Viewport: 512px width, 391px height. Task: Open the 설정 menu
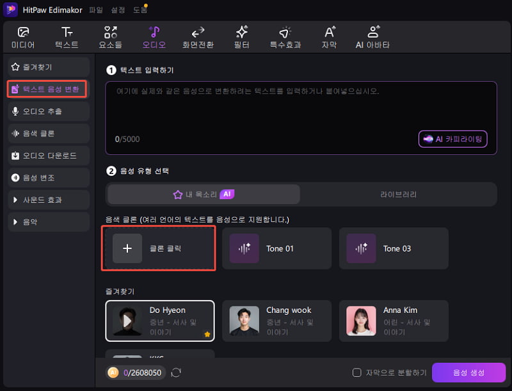coord(118,10)
